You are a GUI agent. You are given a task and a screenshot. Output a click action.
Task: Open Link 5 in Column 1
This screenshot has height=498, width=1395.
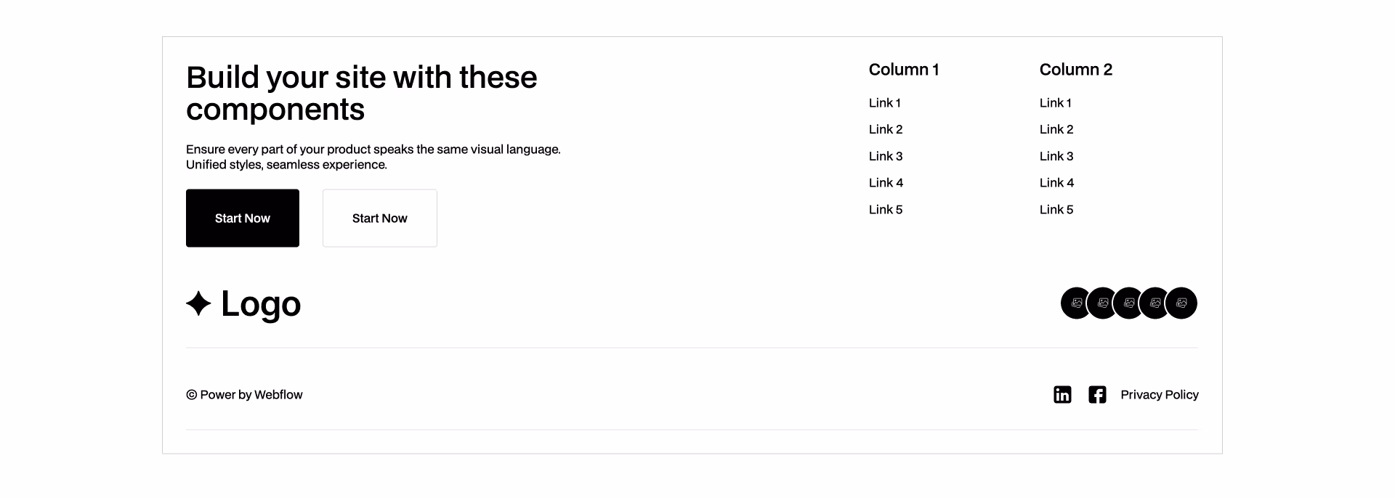coord(885,209)
